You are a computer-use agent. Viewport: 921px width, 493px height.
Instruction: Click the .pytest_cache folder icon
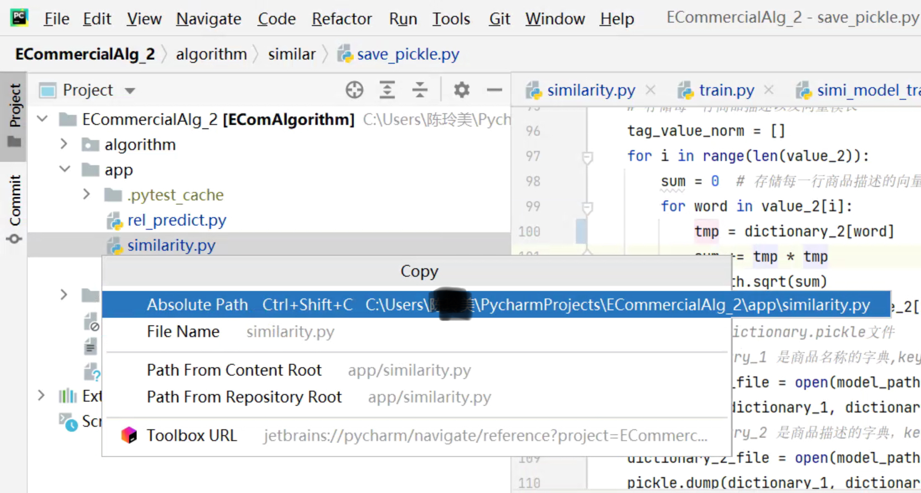(x=113, y=195)
